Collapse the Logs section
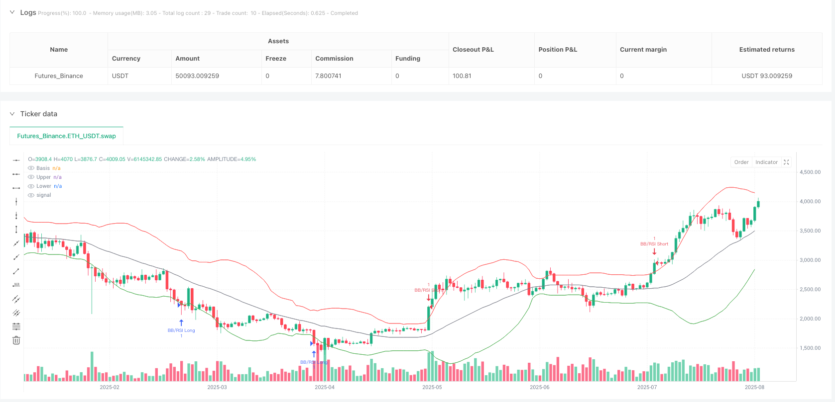Viewport: 835px width, 402px height. [12, 12]
